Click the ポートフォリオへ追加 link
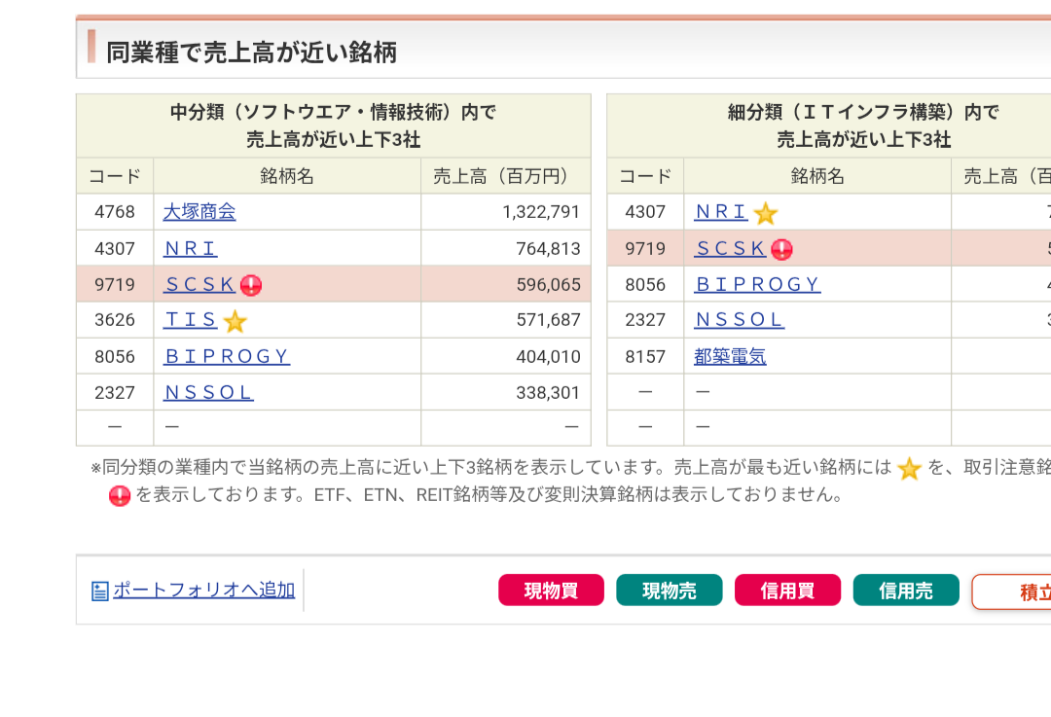Viewport: 1051px width, 717px height. 204,589
